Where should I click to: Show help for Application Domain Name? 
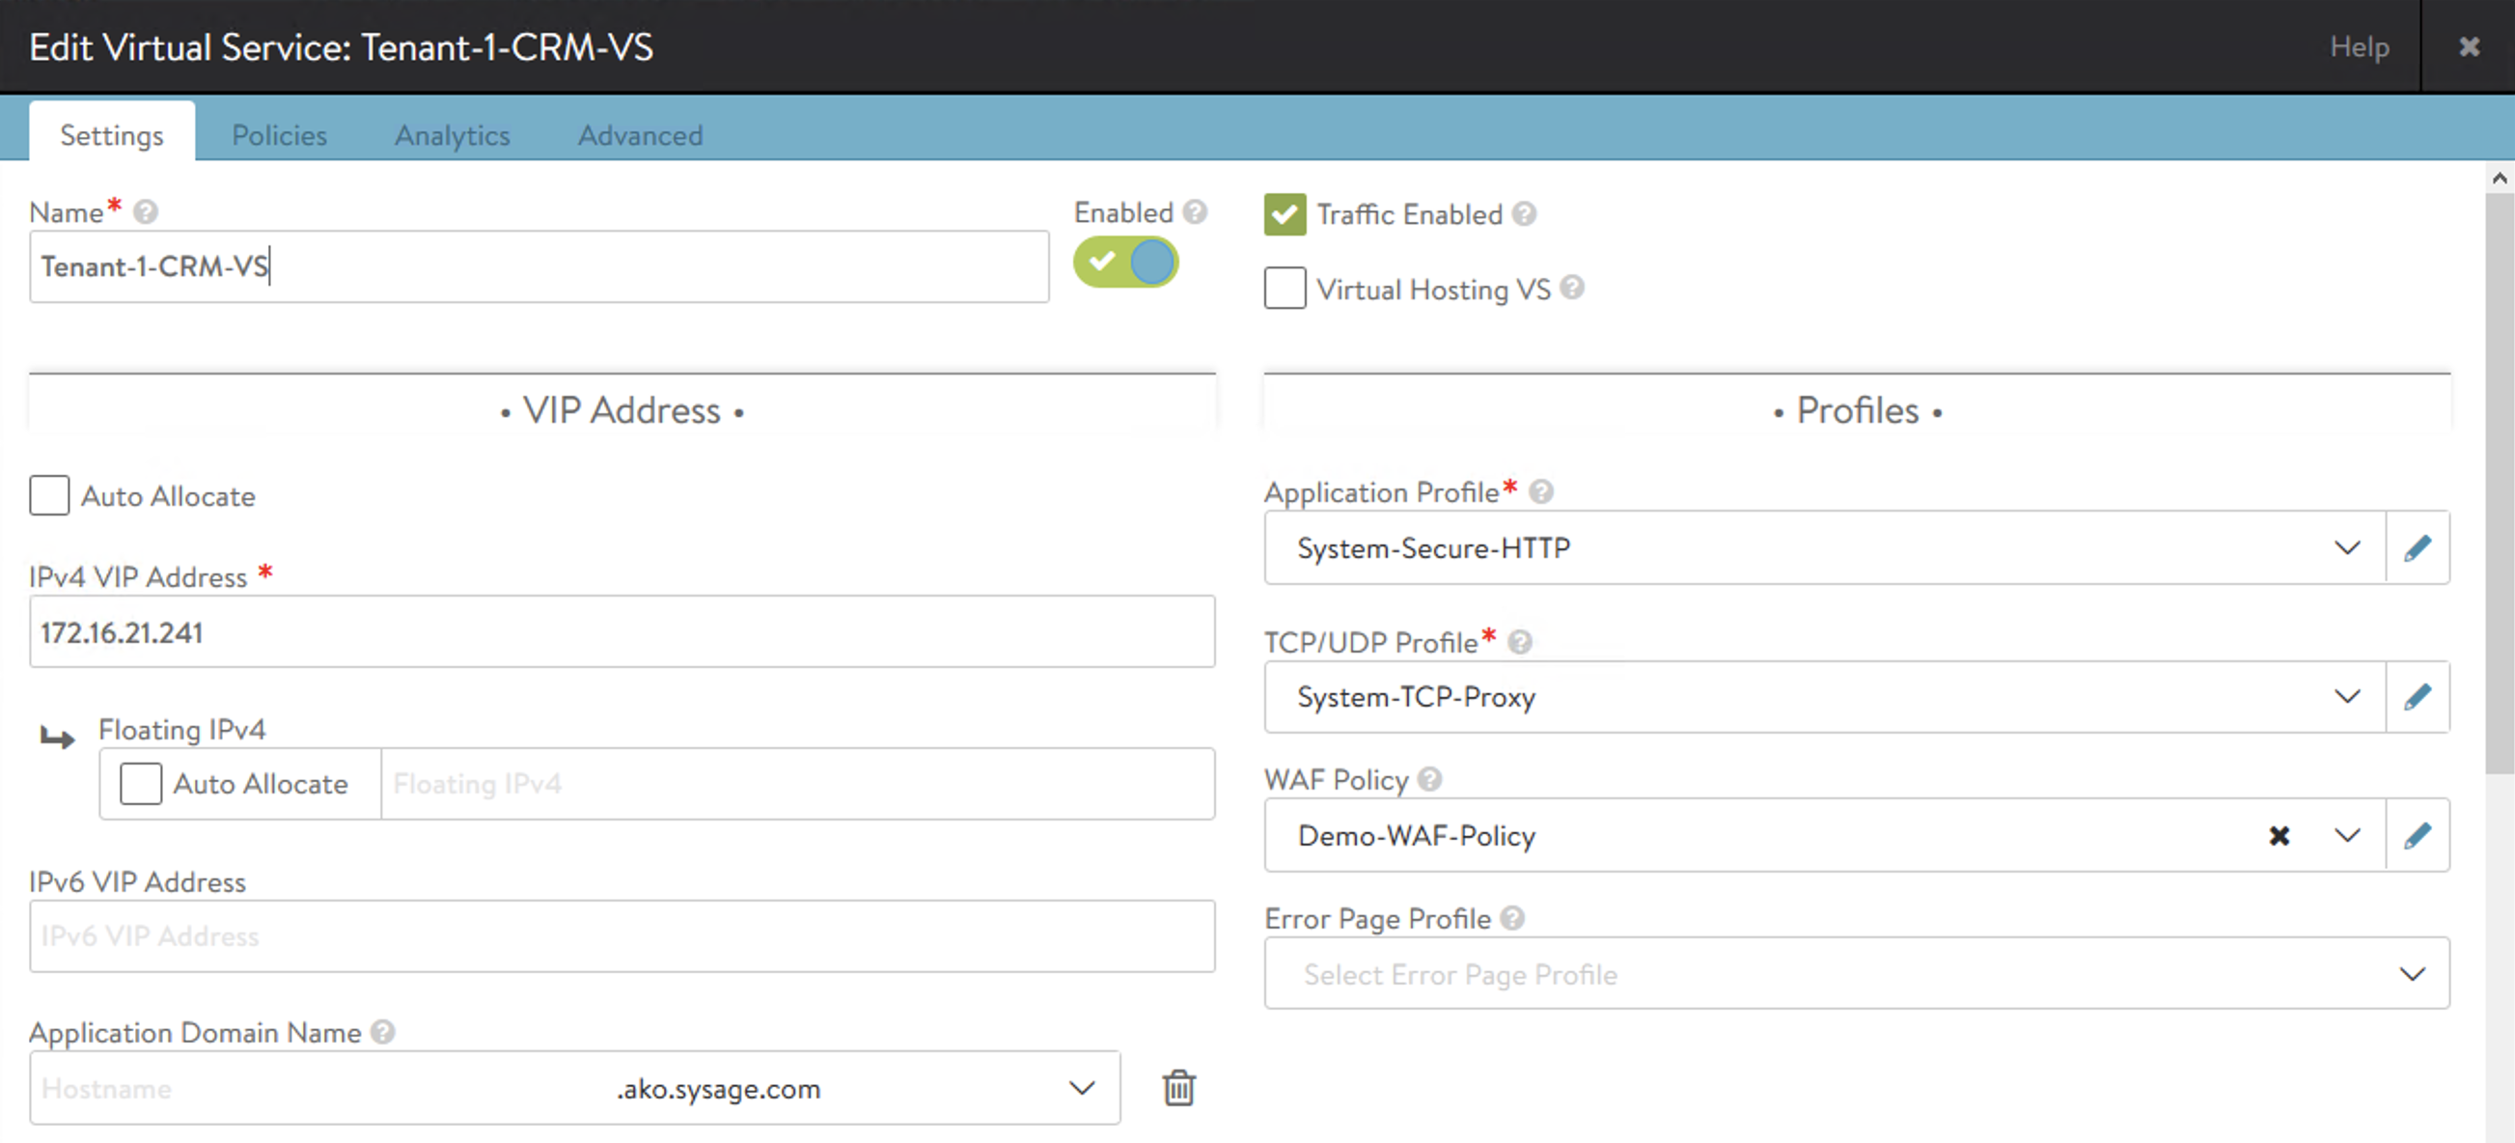383,1032
